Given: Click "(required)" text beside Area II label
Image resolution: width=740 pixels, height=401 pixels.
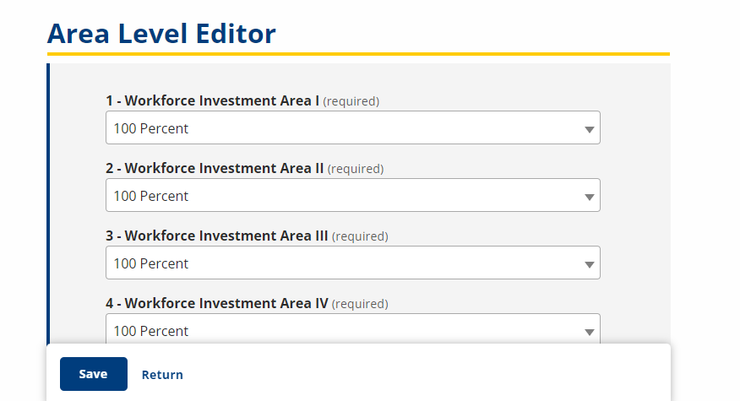Looking at the screenshot, I should 356,170.
